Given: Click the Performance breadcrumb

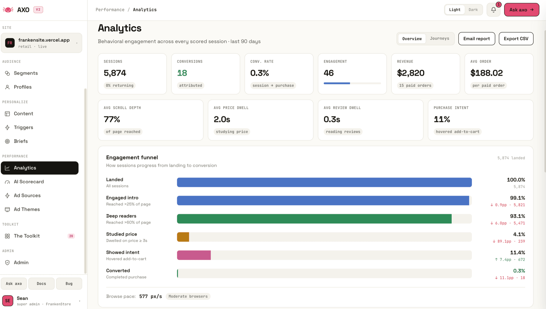Looking at the screenshot, I should (110, 10).
